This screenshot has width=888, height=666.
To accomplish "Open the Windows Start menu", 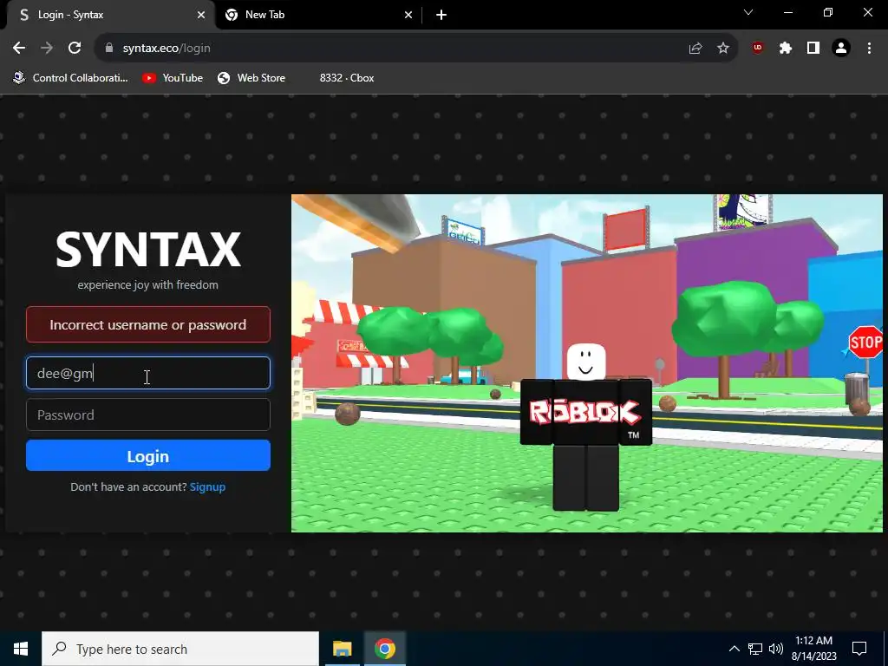I will coord(21,649).
